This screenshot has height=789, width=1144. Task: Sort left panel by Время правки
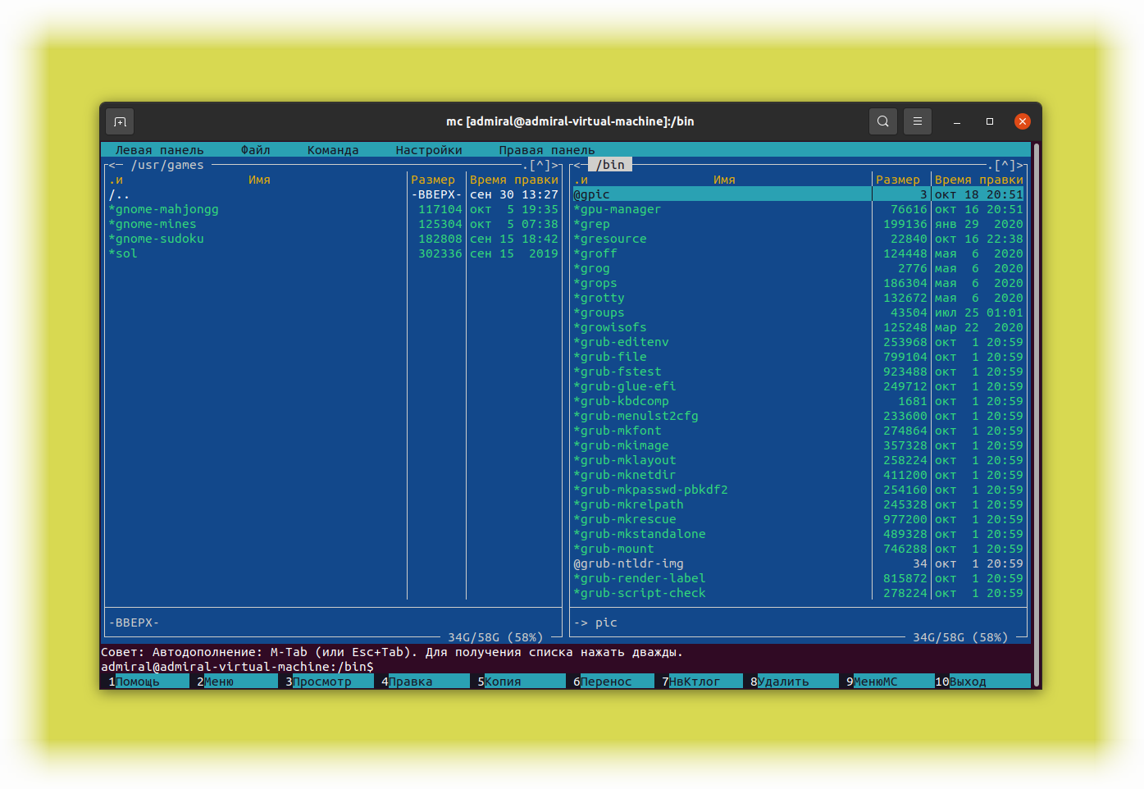pos(514,180)
